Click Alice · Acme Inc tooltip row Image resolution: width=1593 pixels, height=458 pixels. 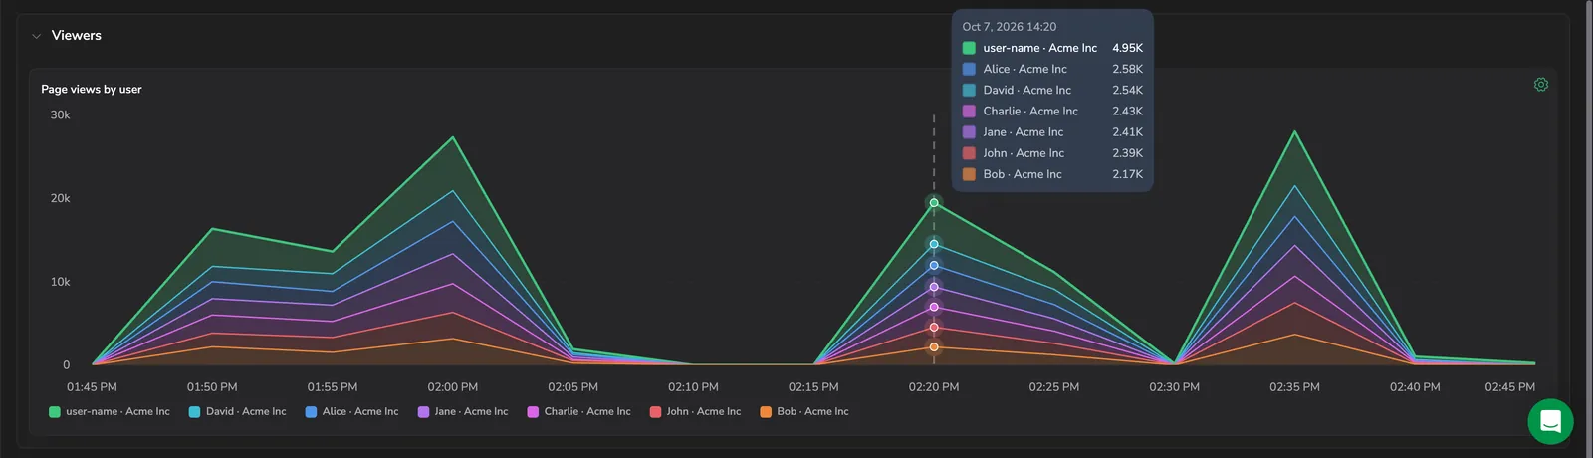1052,69
